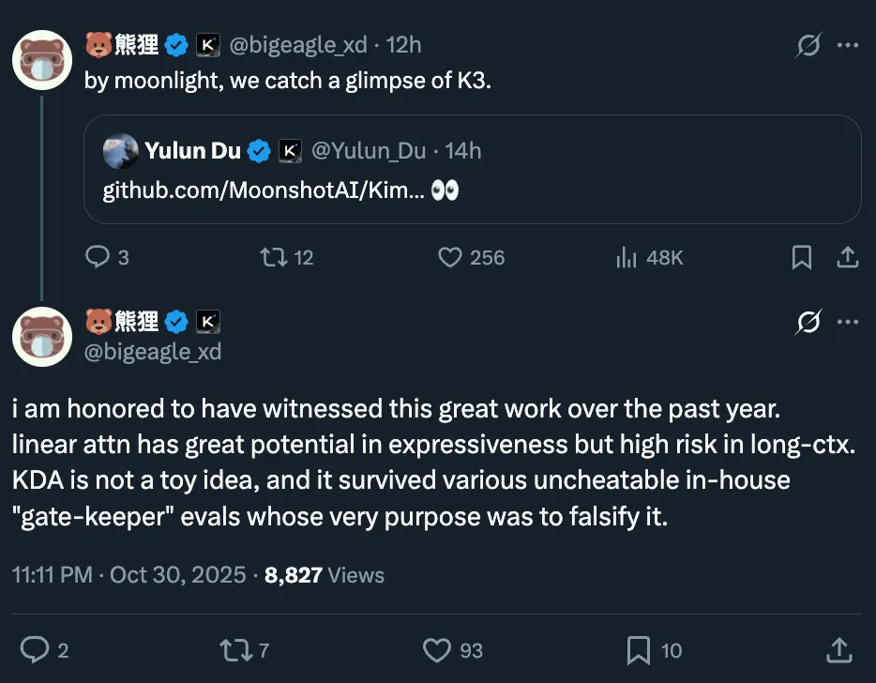This screenshot has width=876, height=683.
Task: Open more options on bigeagle_xd's reply
Action: tap(848, 321)
